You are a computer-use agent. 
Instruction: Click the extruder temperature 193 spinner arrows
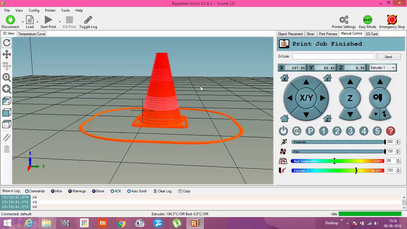point(398,171)
